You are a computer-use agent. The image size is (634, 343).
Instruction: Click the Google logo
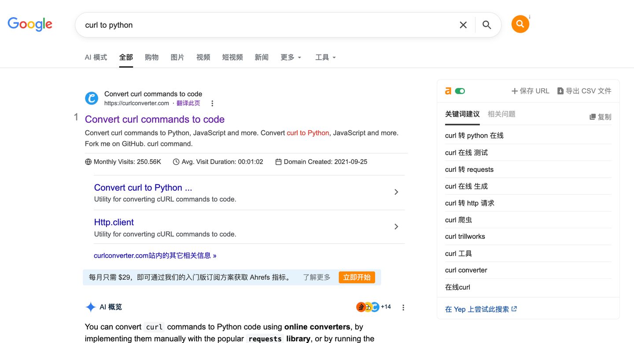pos(30,24)
